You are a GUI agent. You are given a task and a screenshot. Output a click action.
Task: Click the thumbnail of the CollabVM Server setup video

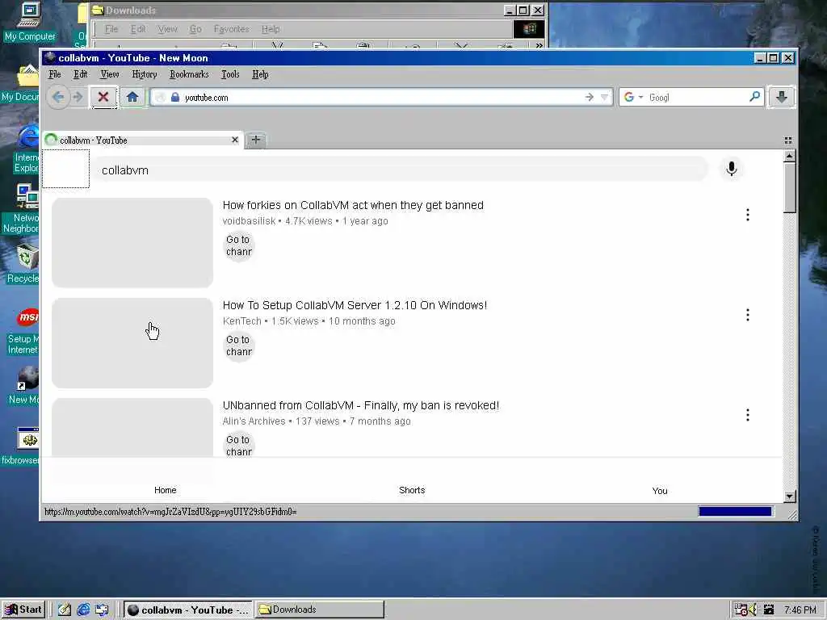click(x=132, y=342)
